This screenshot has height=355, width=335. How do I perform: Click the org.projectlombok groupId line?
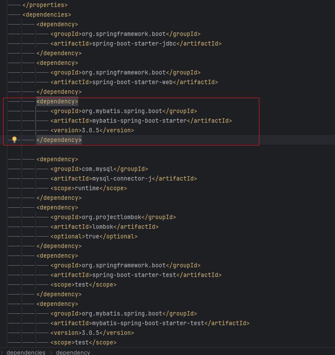tap(113, 217)
